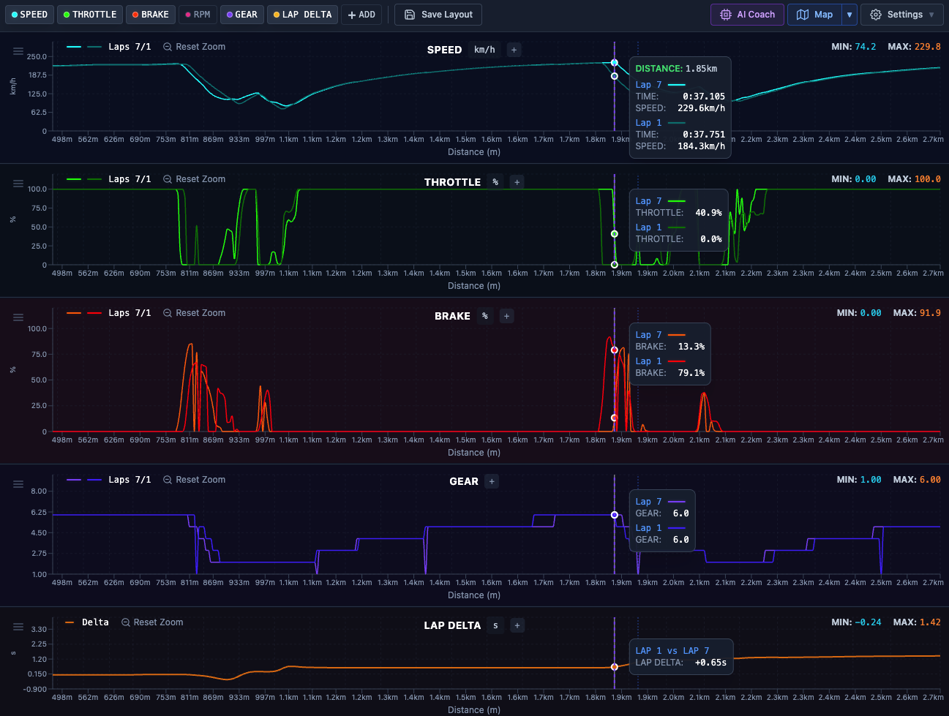Click the plus icon beside the km/h unit
Screen dimensions: 949x716
(514, 50)
